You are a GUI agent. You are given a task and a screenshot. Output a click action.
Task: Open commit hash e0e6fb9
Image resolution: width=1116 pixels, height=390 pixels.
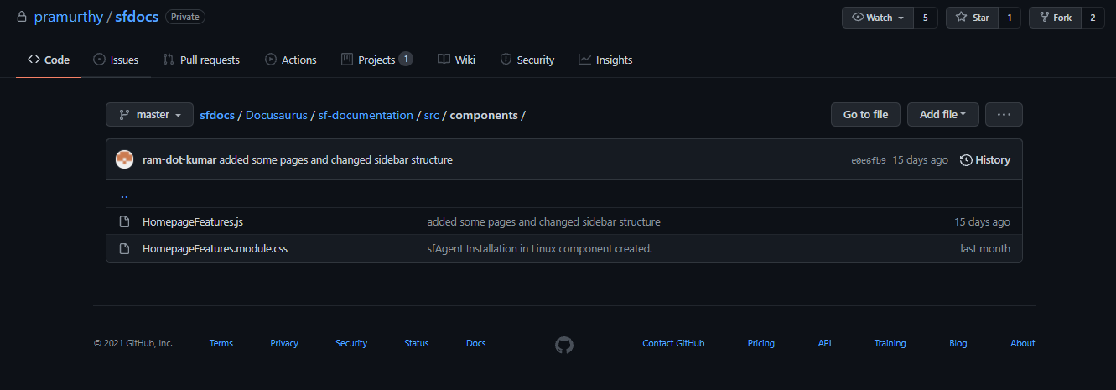click(x=868, y=160)
